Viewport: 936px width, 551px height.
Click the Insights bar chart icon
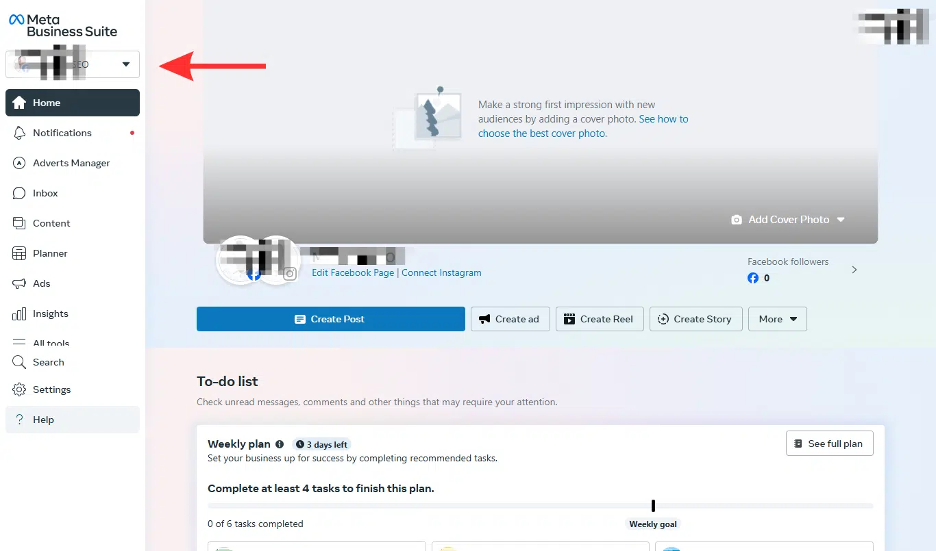[19, 313]
